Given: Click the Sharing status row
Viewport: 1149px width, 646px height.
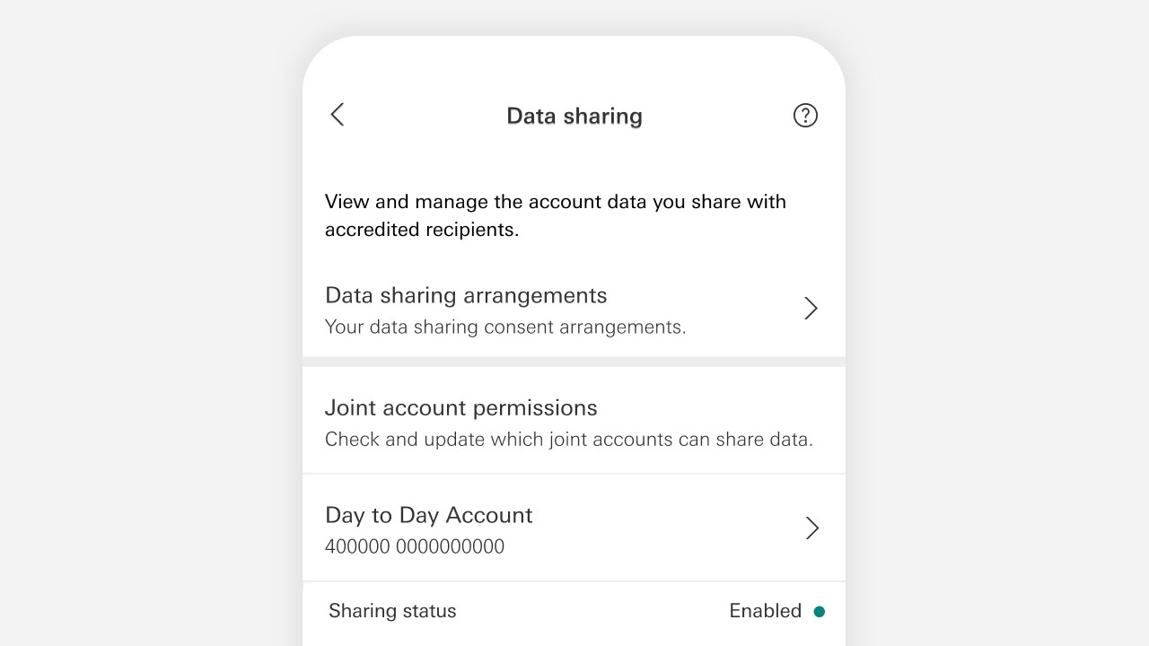Looking at the screenshot, I should point(392,611).
